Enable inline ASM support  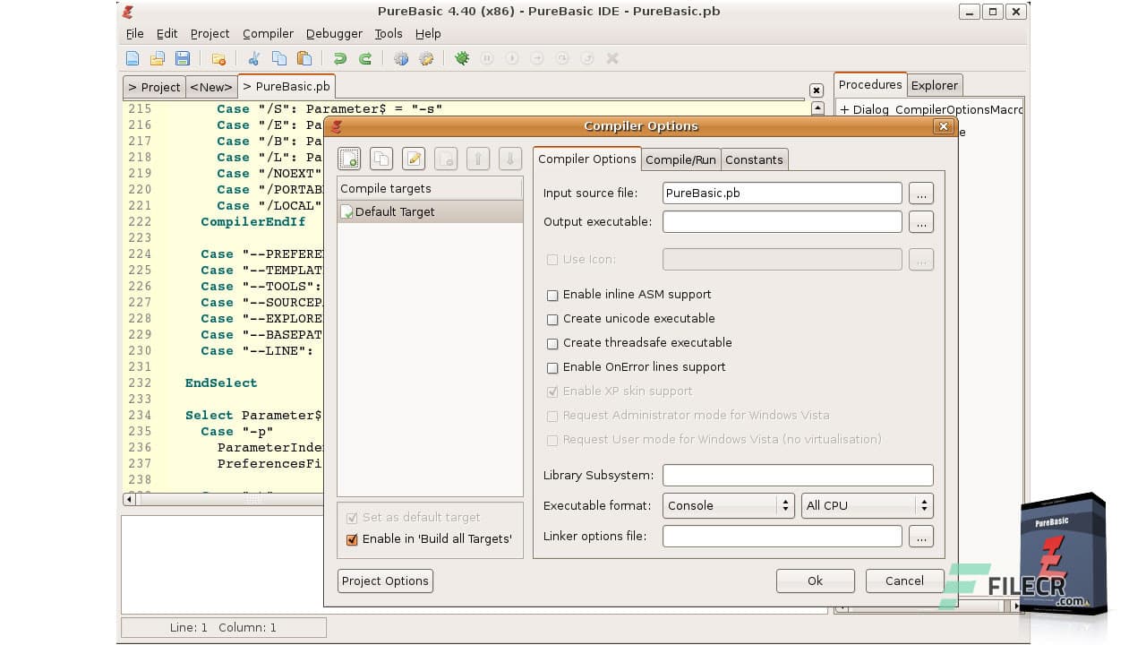552,295
